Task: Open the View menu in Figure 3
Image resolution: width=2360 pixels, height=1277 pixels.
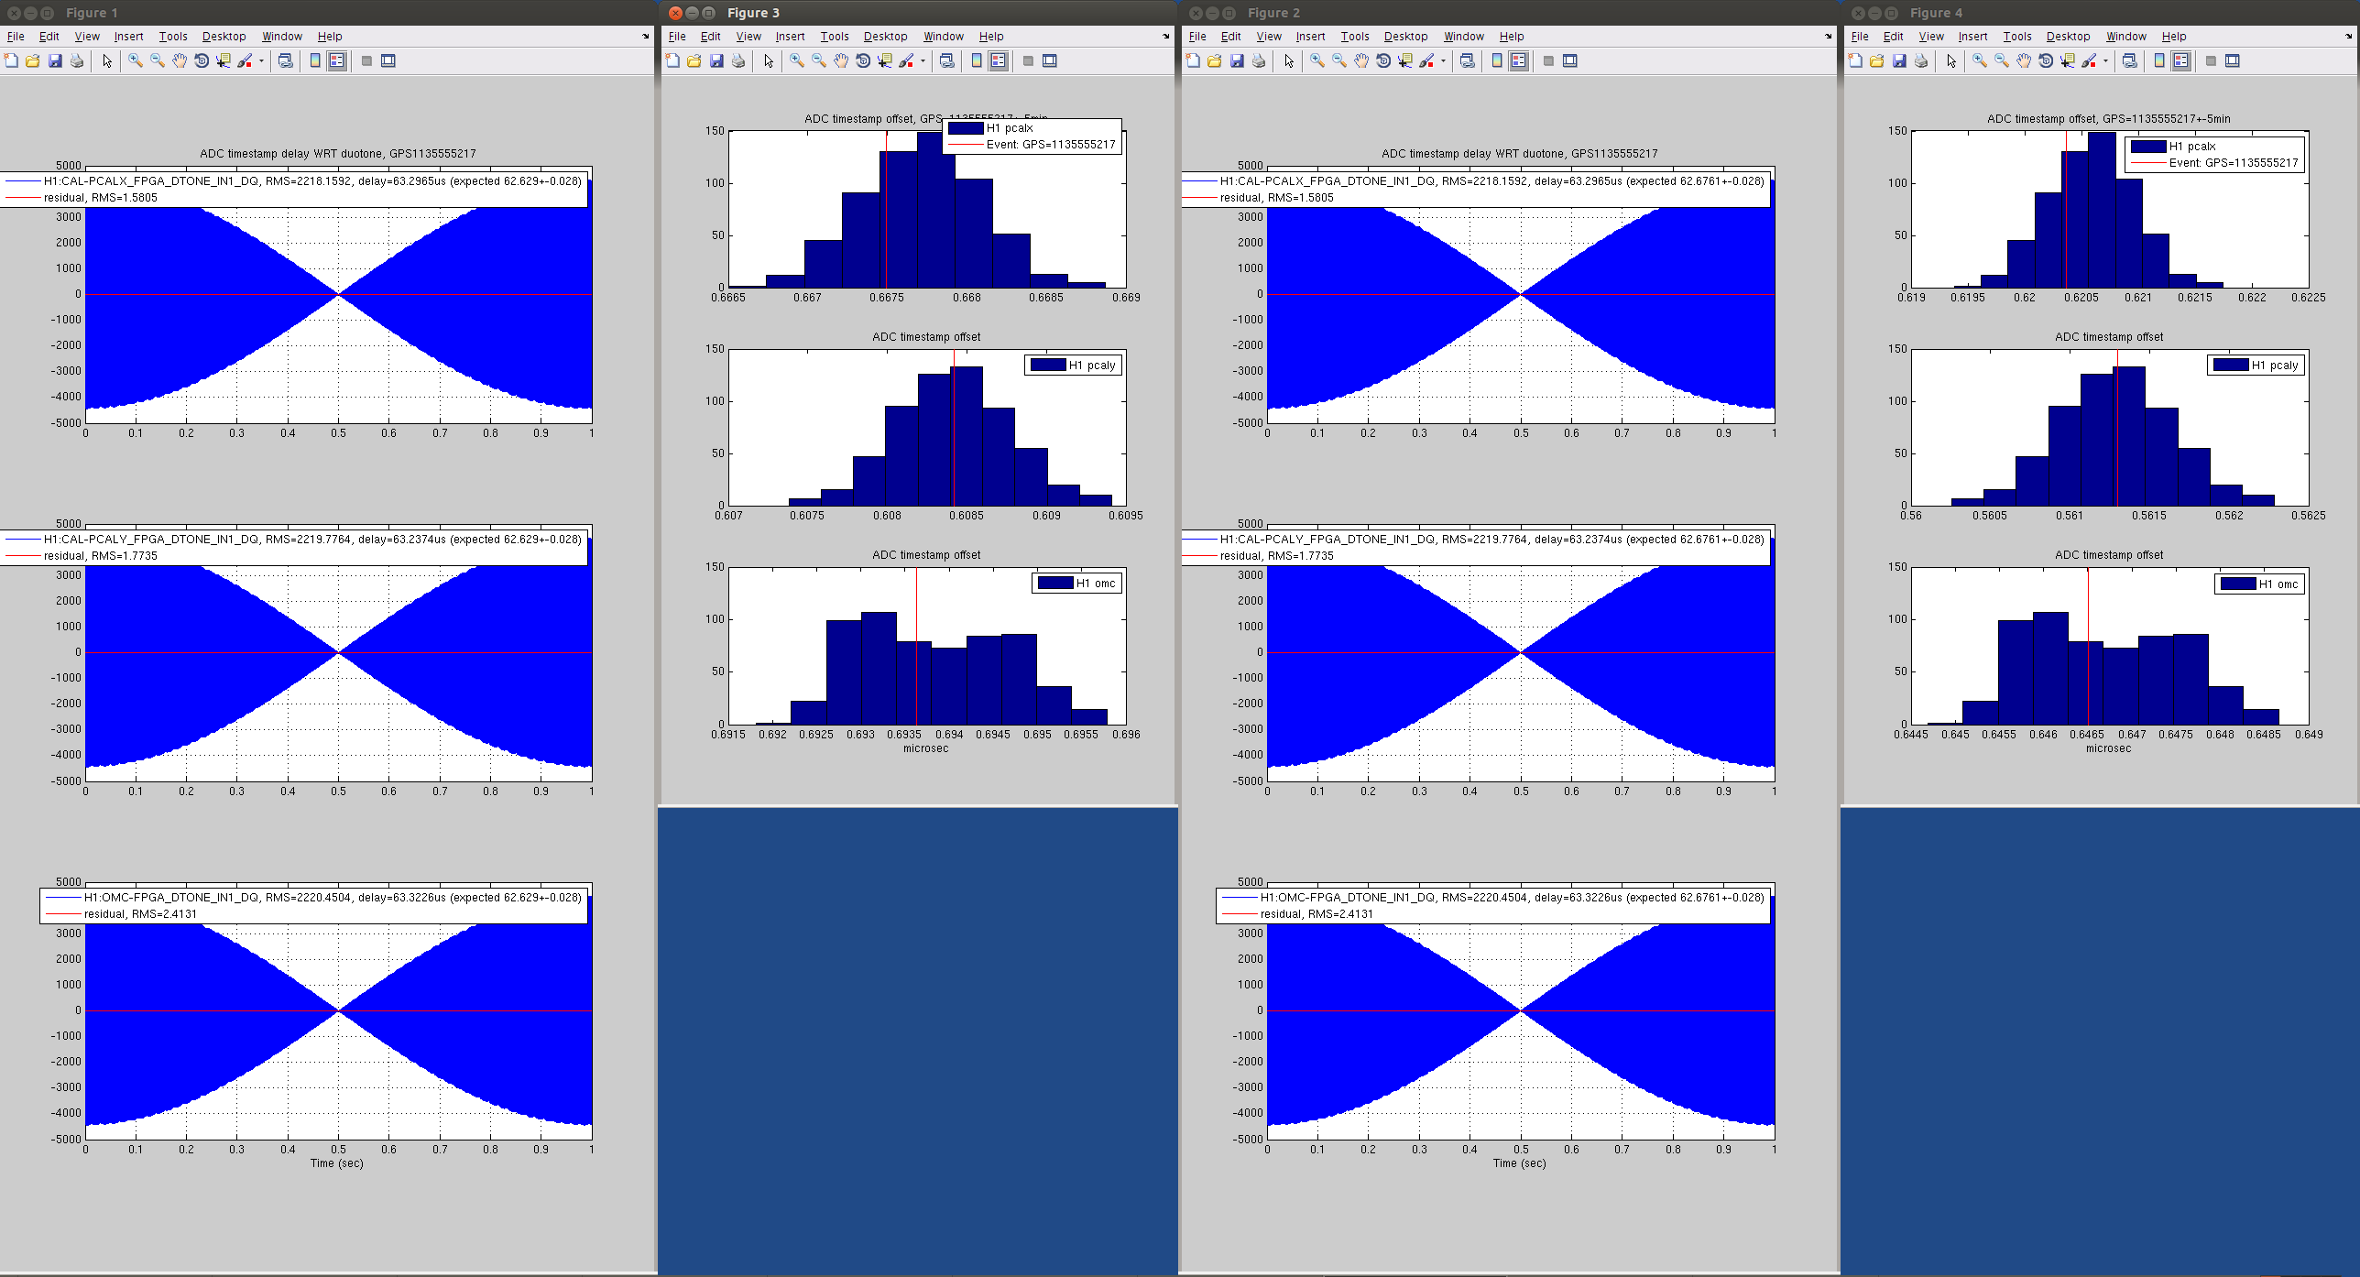Action: pyautogui.click(x=748, y=37)
